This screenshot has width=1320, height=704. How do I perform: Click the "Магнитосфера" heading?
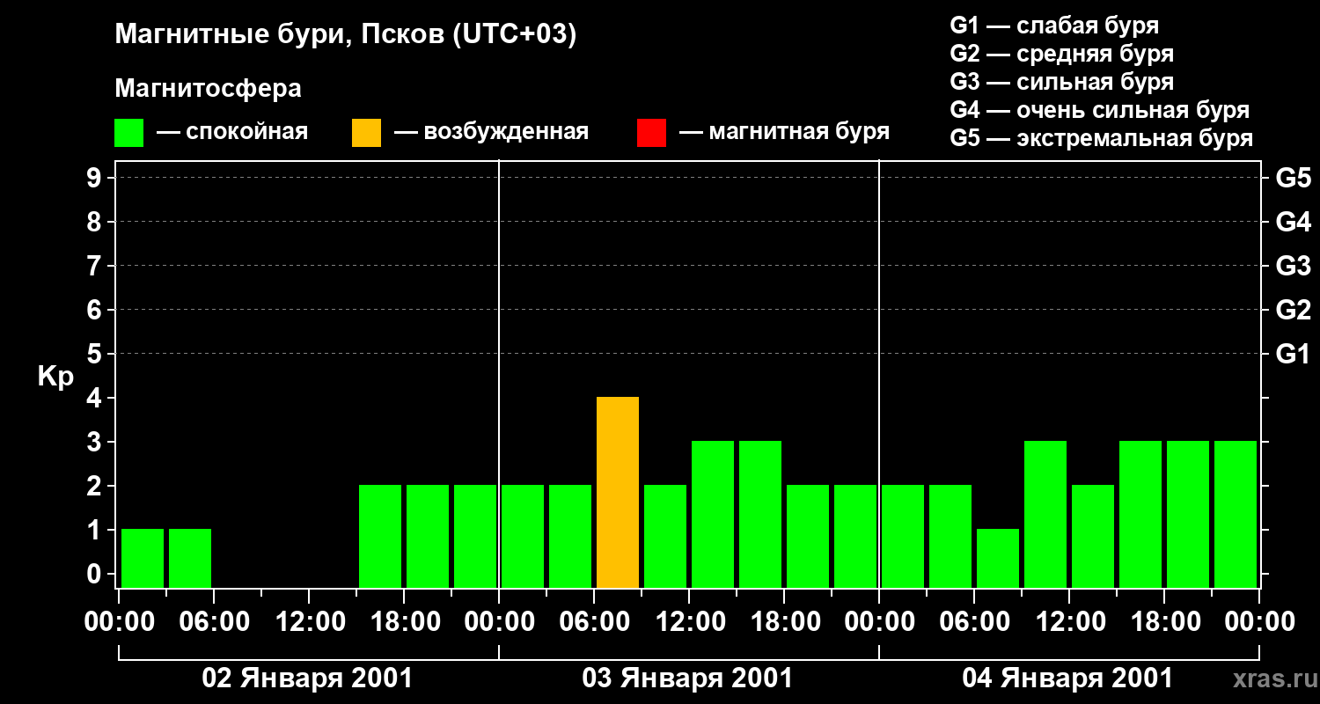[x=208, y=89]
